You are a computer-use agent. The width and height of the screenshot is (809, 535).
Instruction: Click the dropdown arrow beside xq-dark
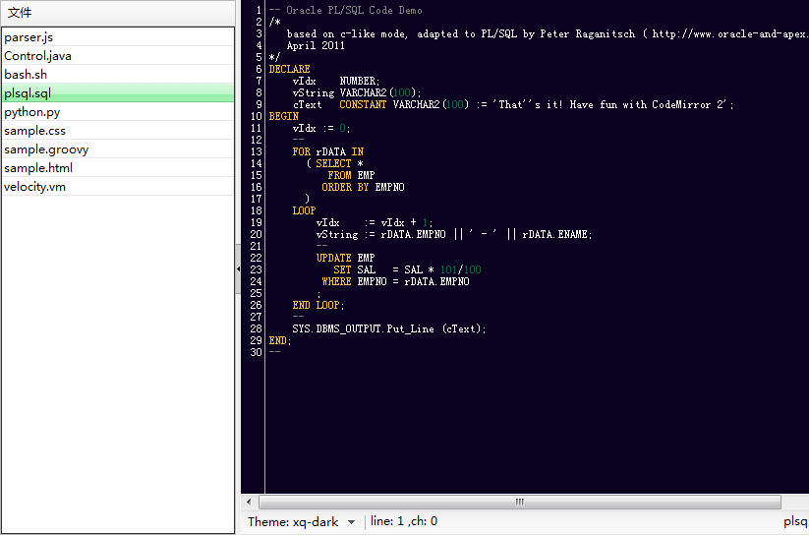click(x=351, y=522)
